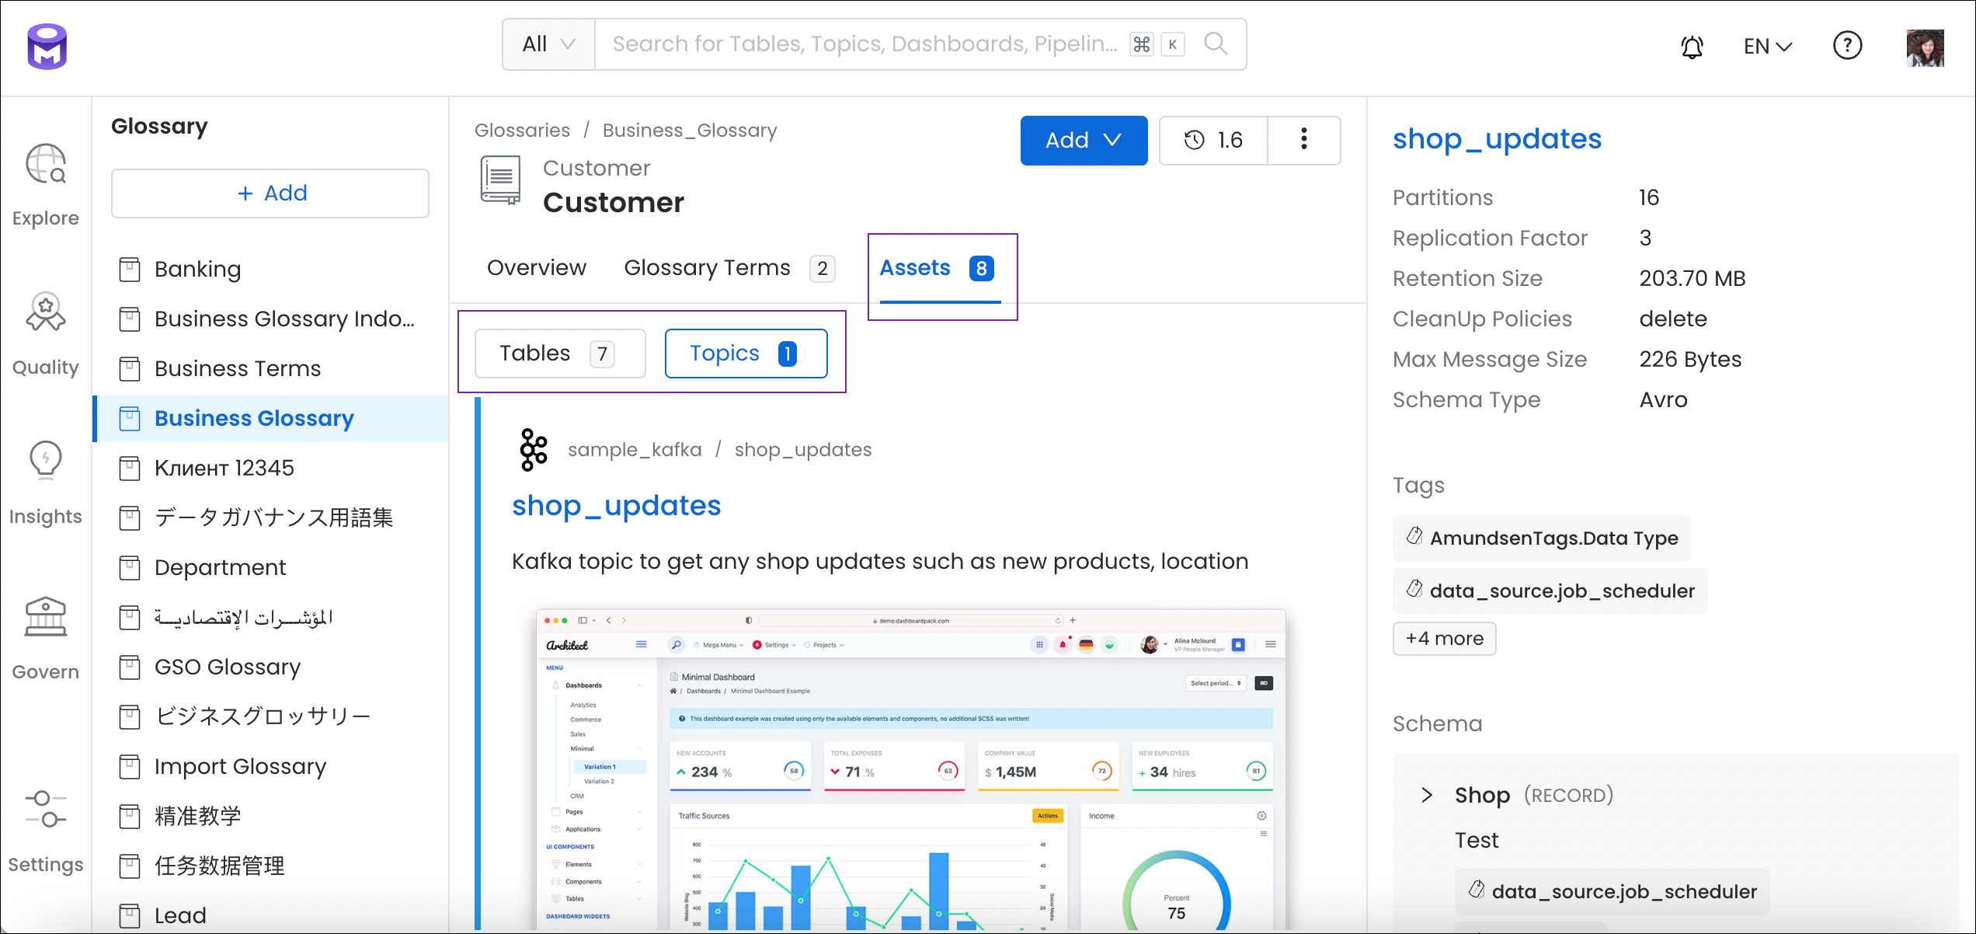Go to Glossaries breadcrumb
This screenshot has height=934, width=1976.
pos(523,130)
